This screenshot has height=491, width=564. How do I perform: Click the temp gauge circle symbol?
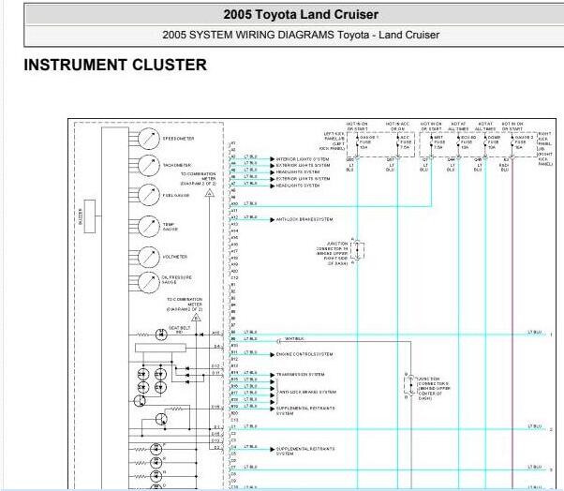pyautogui.click(x=149, y=226)
